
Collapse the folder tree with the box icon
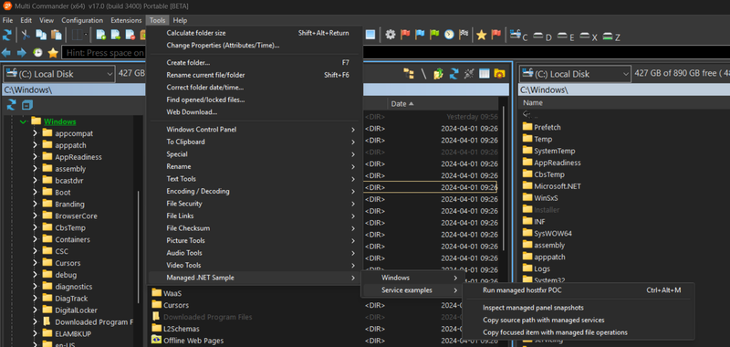[x=27, y=104]
